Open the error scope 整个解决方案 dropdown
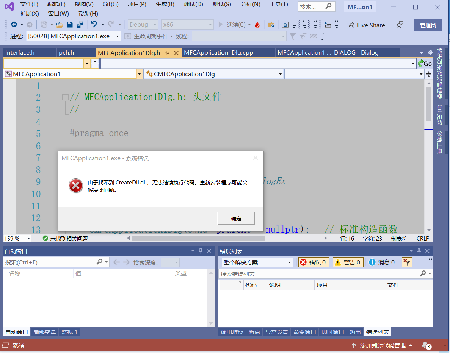The width and height of the screenshot is (450, 353). 290,262
